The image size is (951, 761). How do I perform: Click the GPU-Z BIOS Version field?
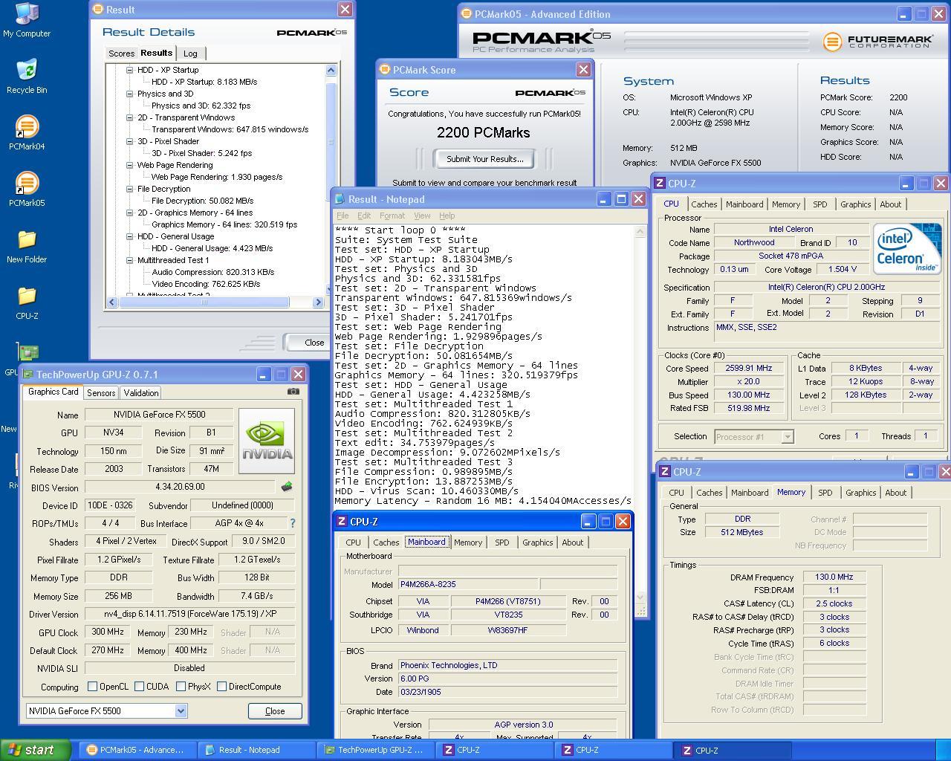(181, 487)
